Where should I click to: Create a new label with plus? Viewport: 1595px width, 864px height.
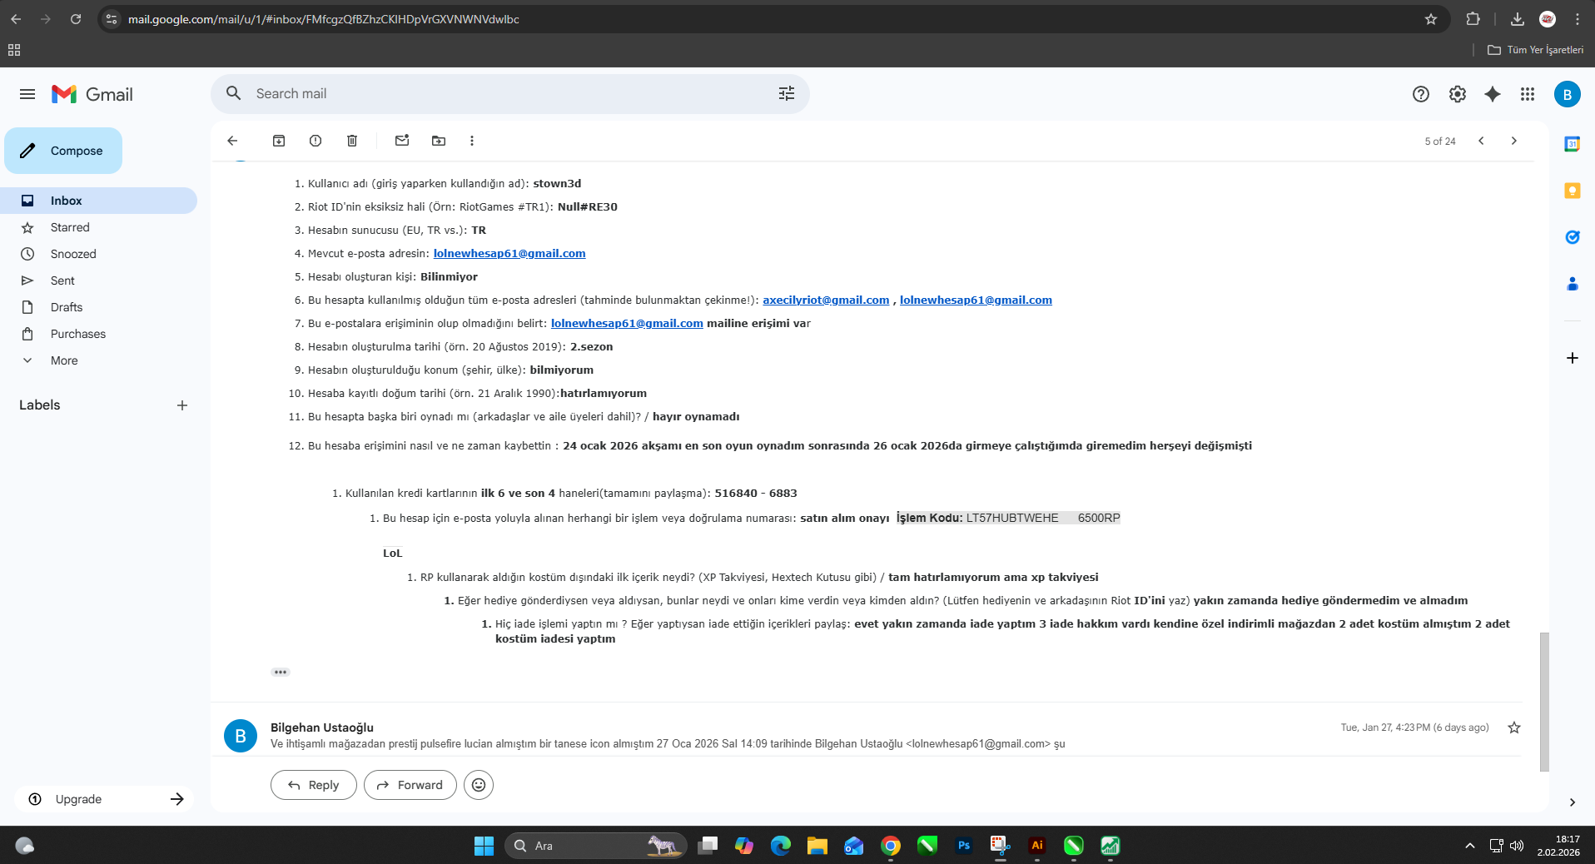pyautogui.click(x=182, y=405)
